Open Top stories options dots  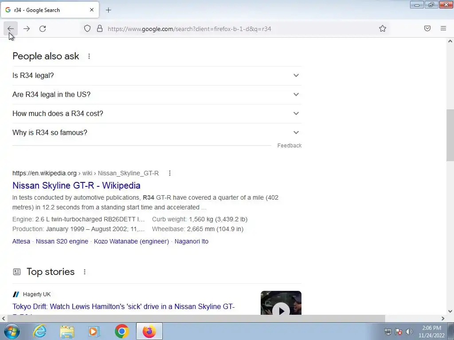(x=85, y=272)
